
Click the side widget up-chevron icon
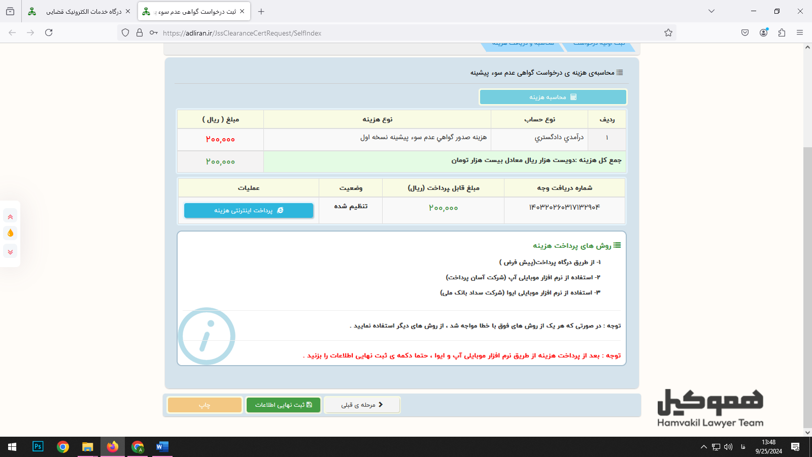[10, 217]
